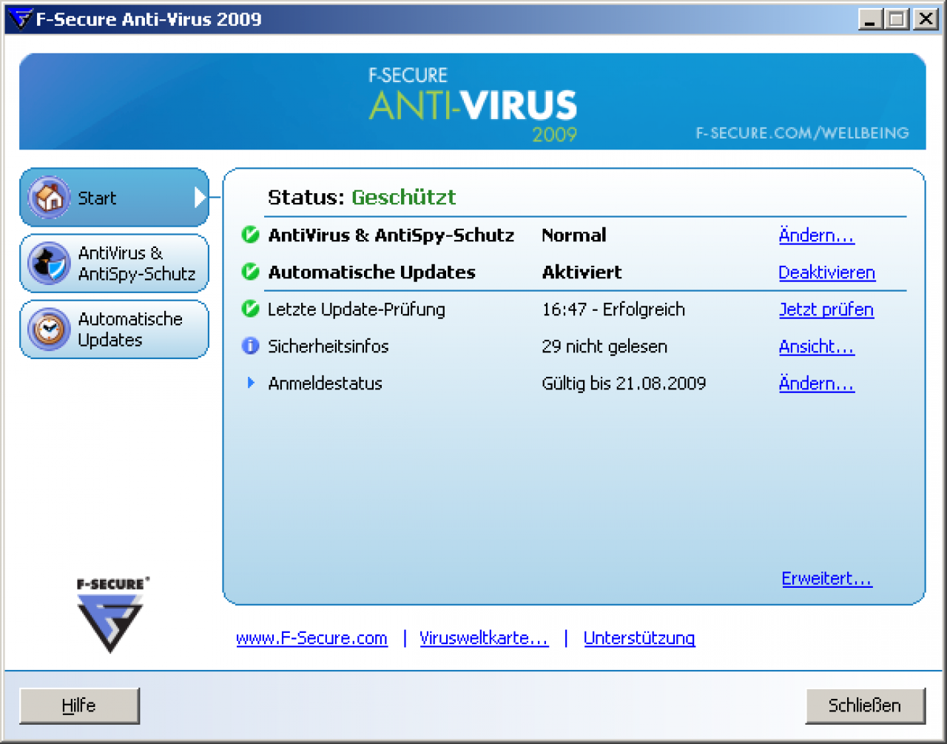Screen dimensions: 947x744
Task: Open the Virusweltkarte link
Action: pyautogui.click(x=484, y=638)
